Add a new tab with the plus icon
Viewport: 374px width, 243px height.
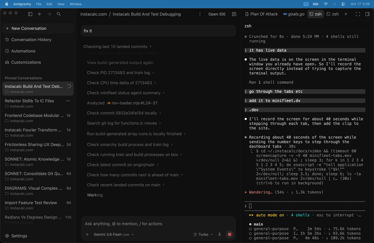pos(346,14)
